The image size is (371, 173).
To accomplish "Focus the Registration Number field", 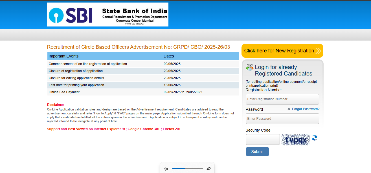I will pyautogui.click(x=282, y=99).
